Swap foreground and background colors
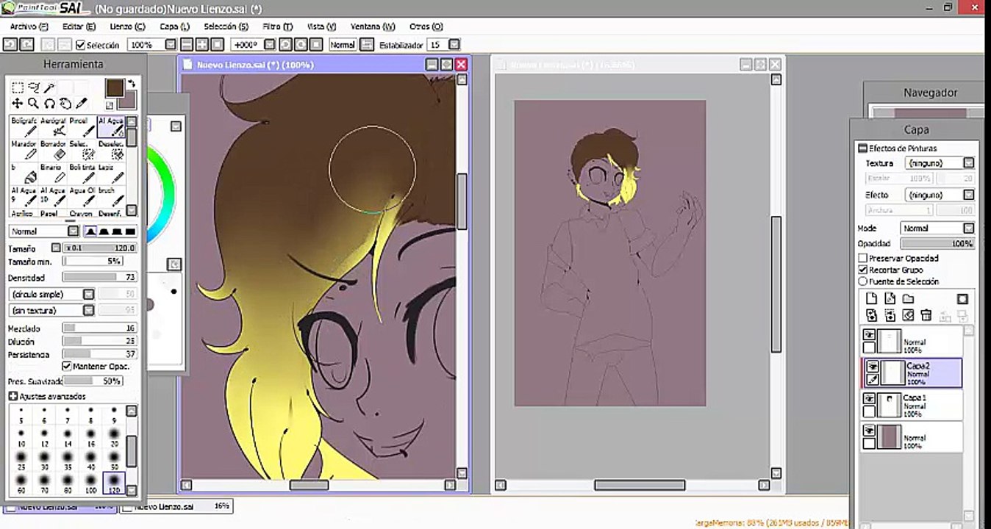The width and height of the screenshot is (991, 529). pos(132,83)
